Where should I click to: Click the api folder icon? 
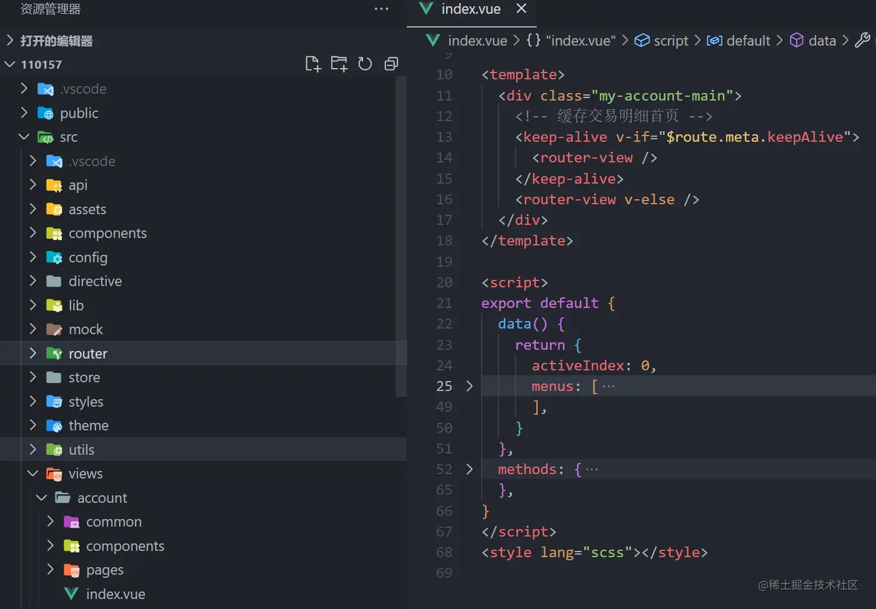pos(54,185)
